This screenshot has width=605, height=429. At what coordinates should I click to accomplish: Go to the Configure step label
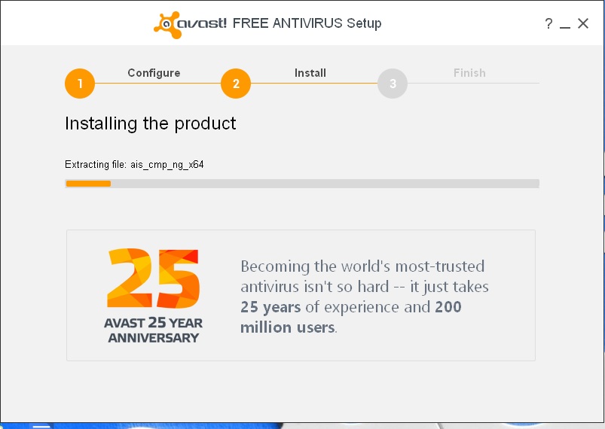(154, 73)
